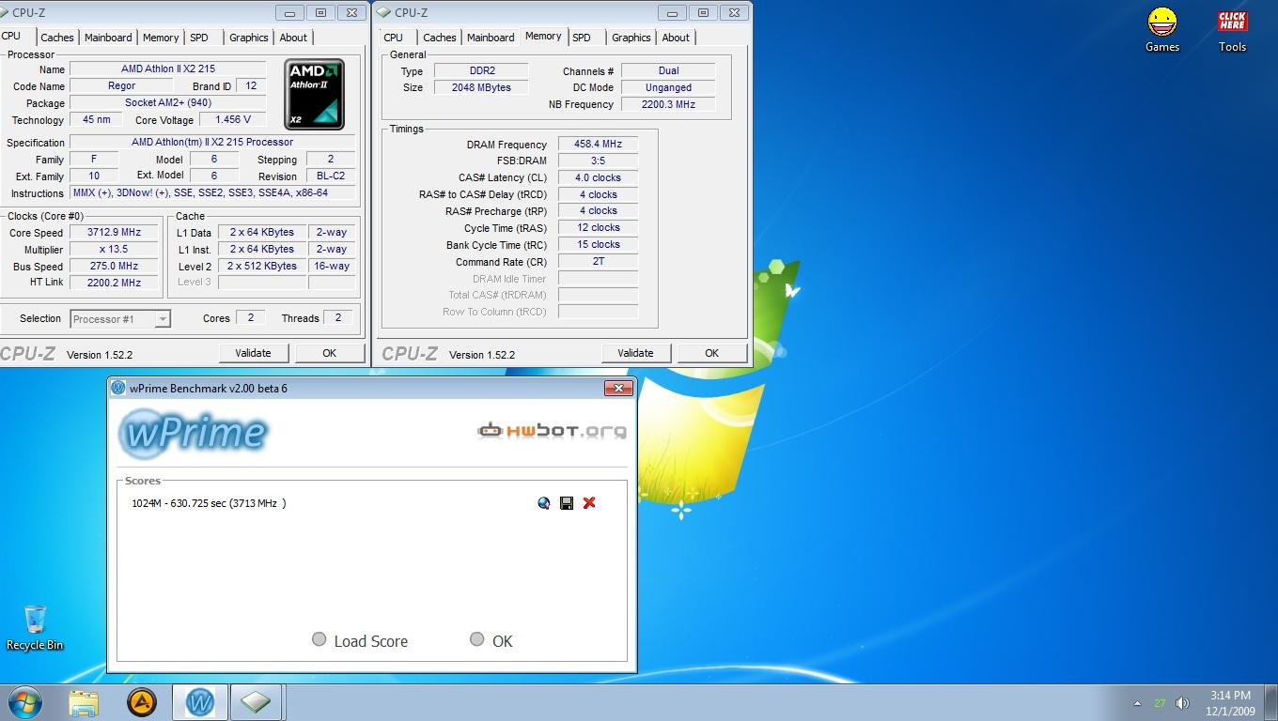Switch to Mainboard tab in left CPU-Z

click(108, 38)
